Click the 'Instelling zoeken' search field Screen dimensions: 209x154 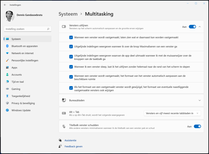click(28, 29)
